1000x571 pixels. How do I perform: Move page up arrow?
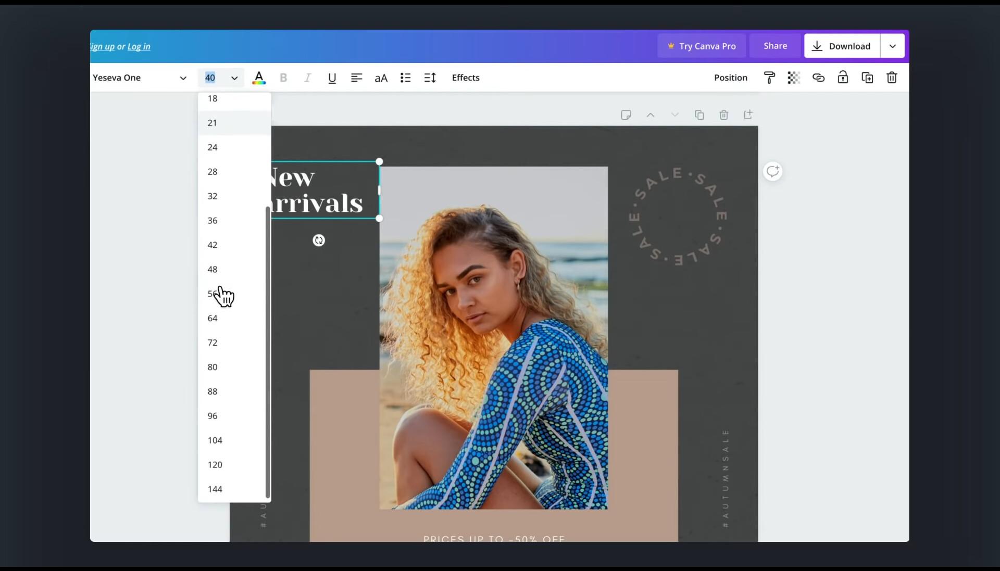coord(651,115)
